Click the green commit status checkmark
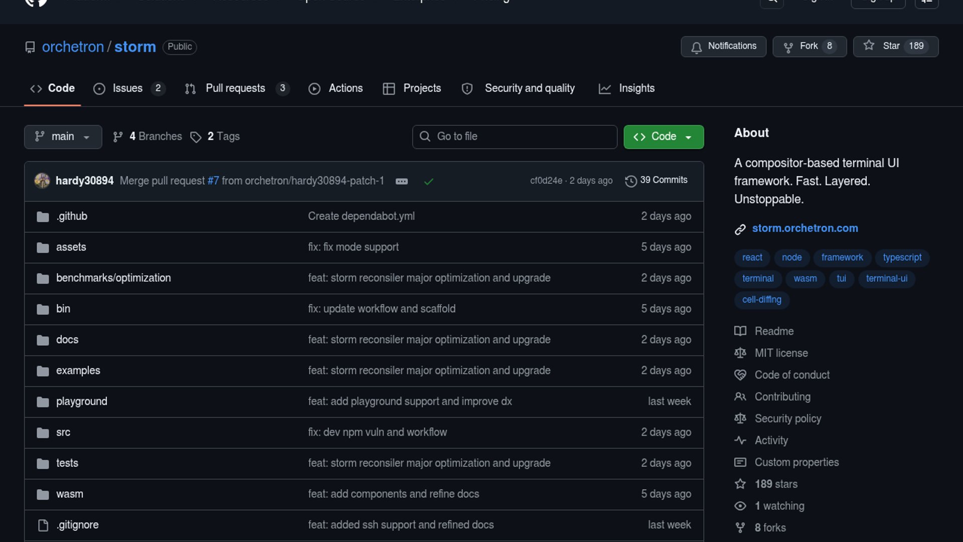Screen dimensions: 963x542 pos(428,181)
